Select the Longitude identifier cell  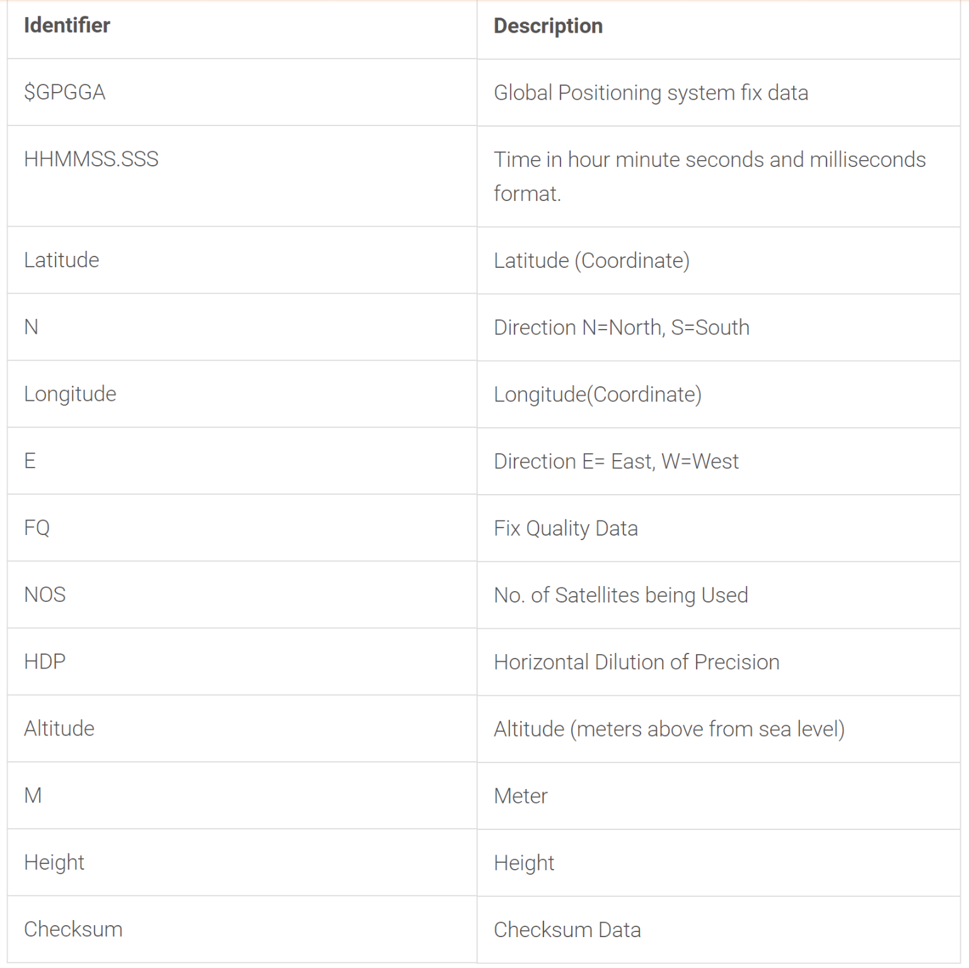(x=70, y=394)
